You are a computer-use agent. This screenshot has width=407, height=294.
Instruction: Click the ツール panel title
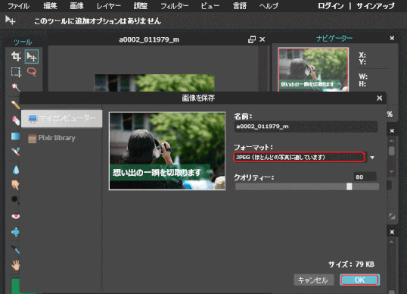pos(23,42)
